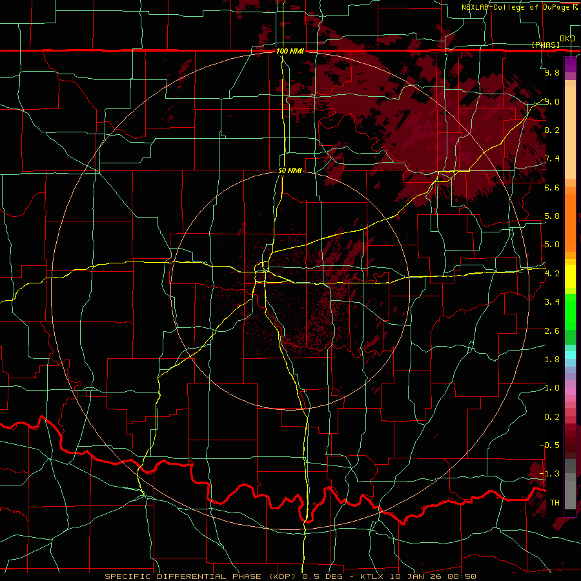Click the large peach color bar segment
The width and height of the screenshot is (581, 581).
pyautogui.click(x=570, y=132)
